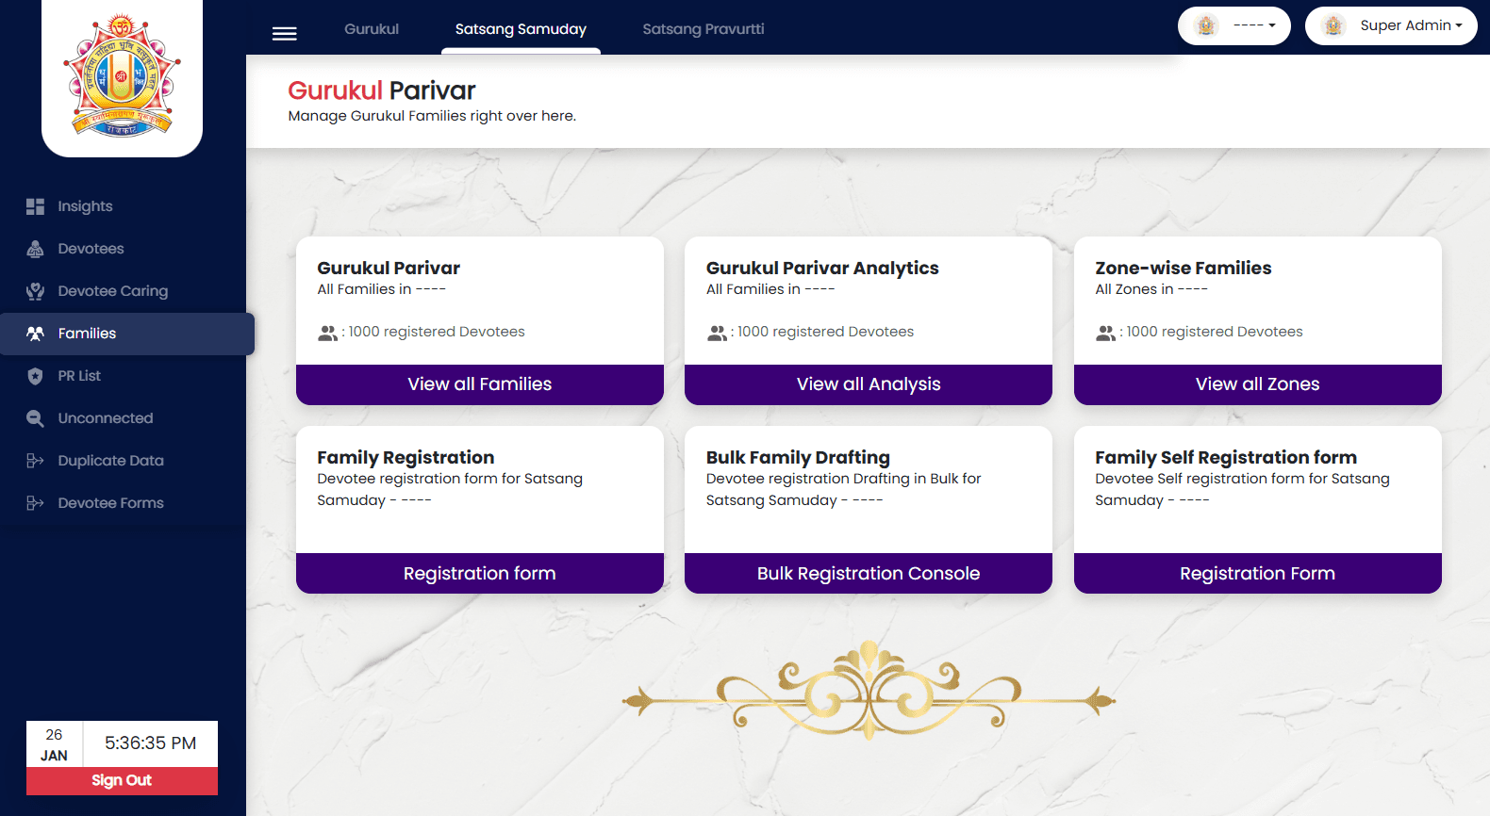
Task: Click the Unconnected search icon
Action: point(35,418)
